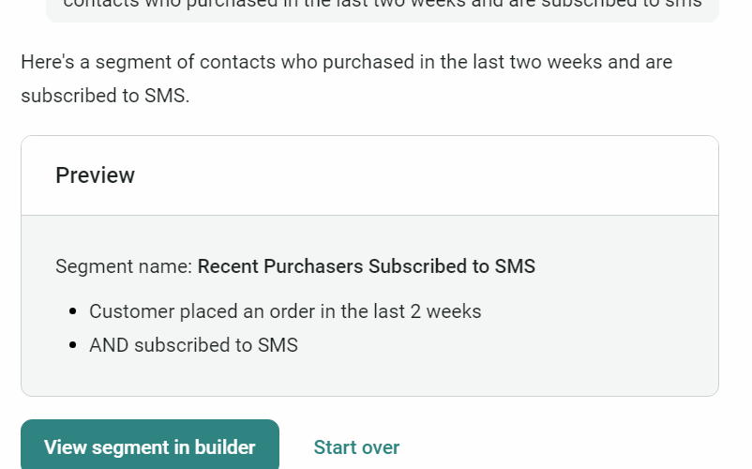Click the bullet dot before 'AND subscribed'
This screenshot has width=752, height=469.
click(74, 345)
